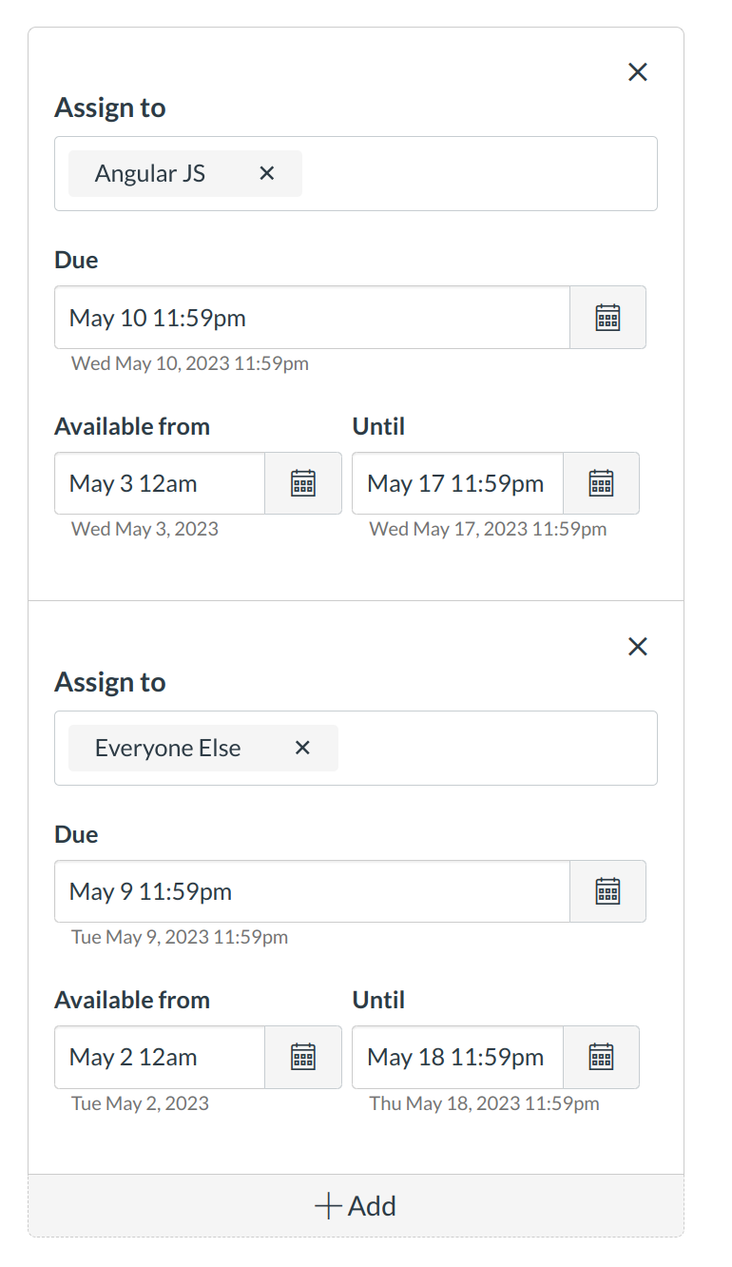The height and width of the screenshot is (1267, 732).
Task: Remove Angular JS assignee tag
Action: tap(267, 173)
